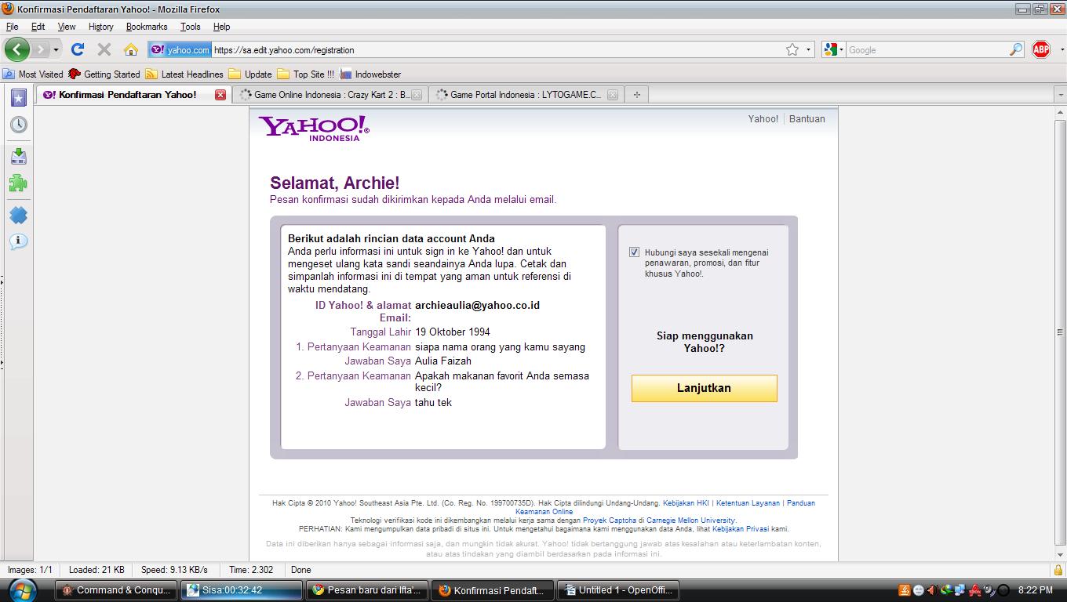Open the History menu
1067x602 pixels.
(x=100, y=27)
